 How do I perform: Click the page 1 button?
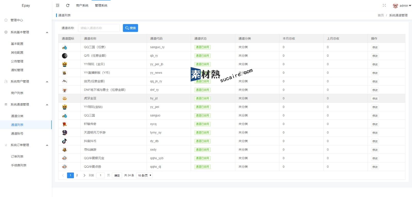(x=70, y=175)
